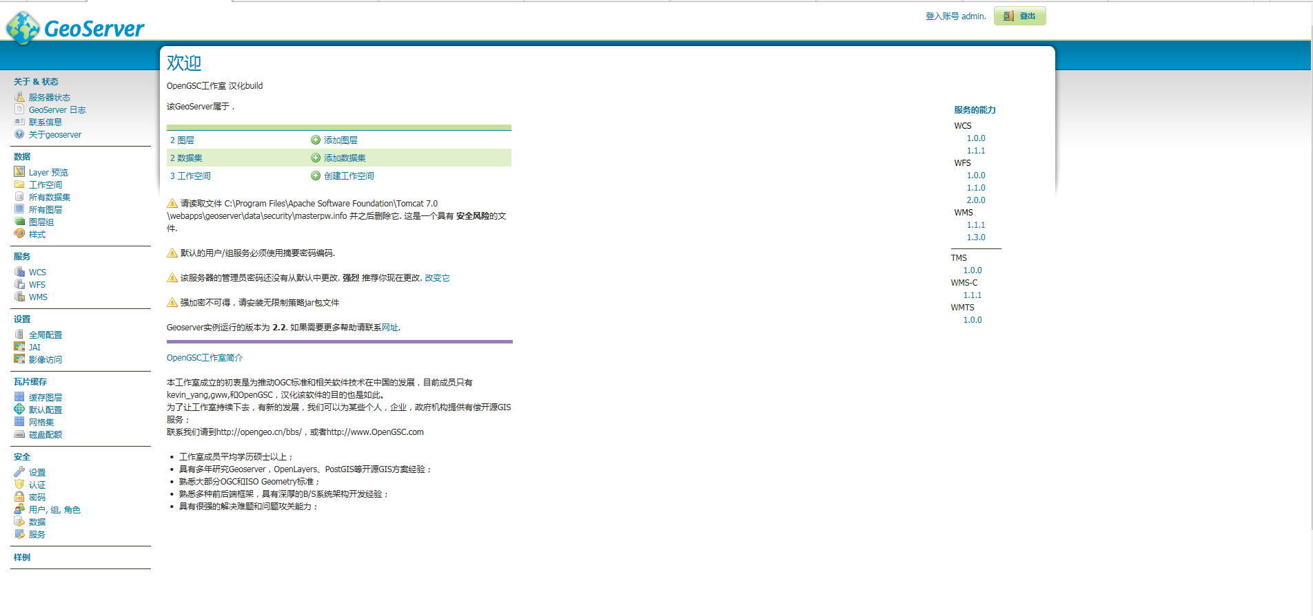
Task: Open 数据 link in the 安全 section
Action: click(x=37, y=522)
